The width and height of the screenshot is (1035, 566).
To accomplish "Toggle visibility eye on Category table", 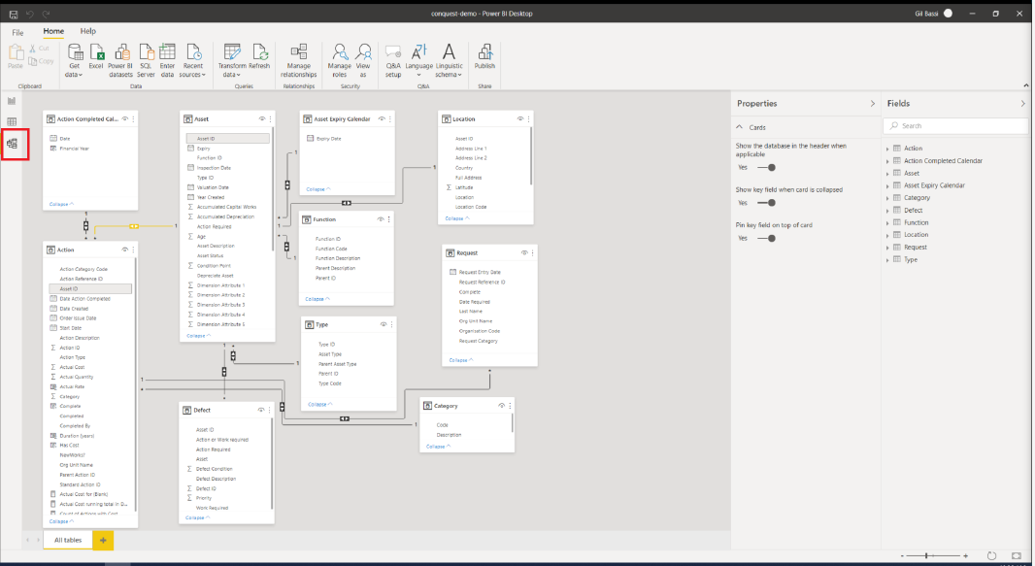I will point(502,406).
